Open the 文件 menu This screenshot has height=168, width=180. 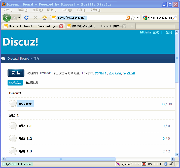[8, 10]
